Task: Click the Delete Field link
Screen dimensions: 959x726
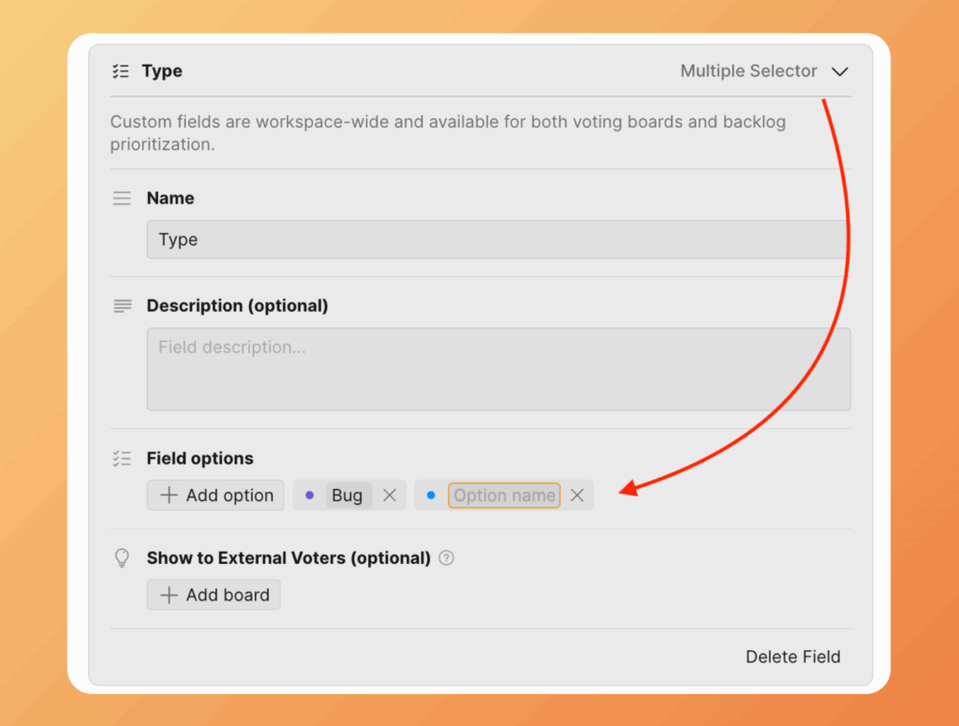Action: pyautogui.click(x=792, y=657)
